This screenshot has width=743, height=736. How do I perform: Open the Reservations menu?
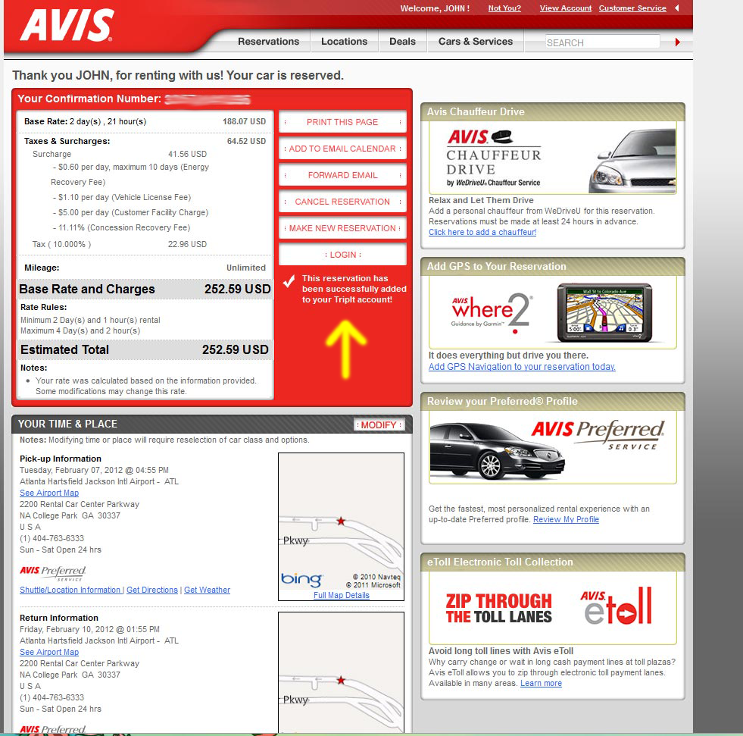coord(268,42)
